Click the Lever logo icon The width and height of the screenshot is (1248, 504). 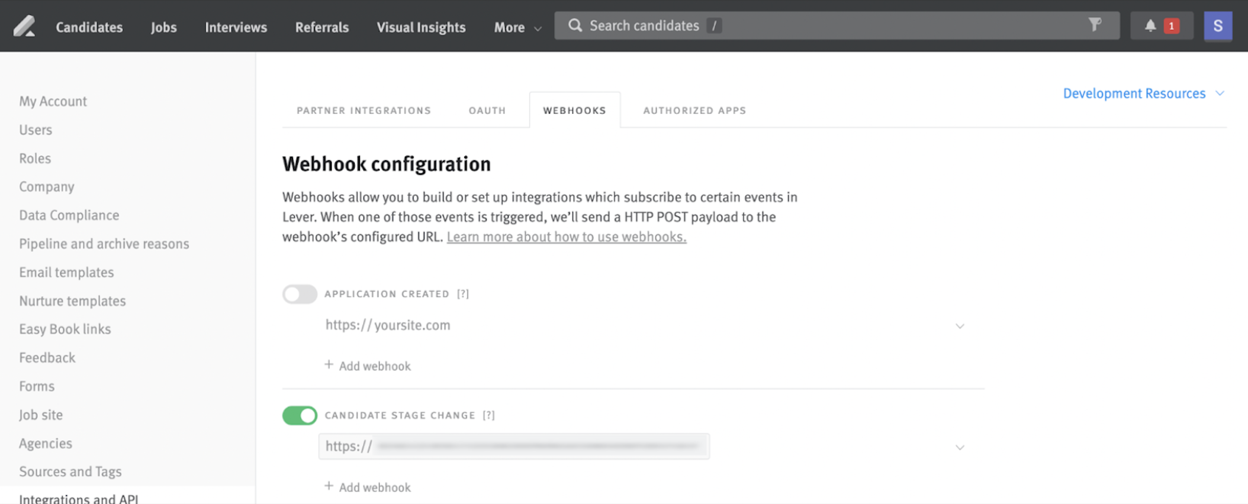coord(24,27)
